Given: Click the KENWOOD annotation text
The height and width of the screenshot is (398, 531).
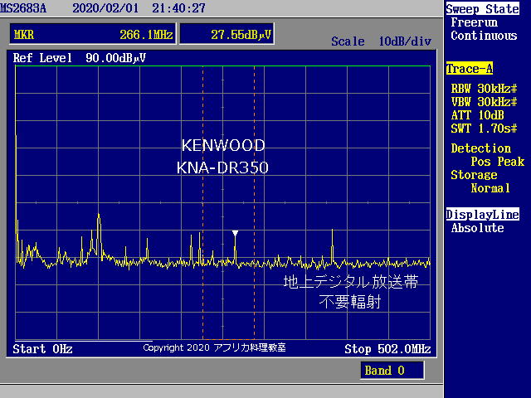Looking at the screenshot, I should [x=223, y=146].
